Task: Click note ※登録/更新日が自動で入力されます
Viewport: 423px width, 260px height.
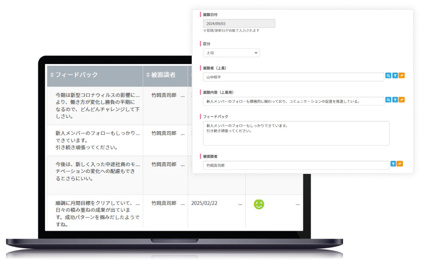Action: coord(231,31)
